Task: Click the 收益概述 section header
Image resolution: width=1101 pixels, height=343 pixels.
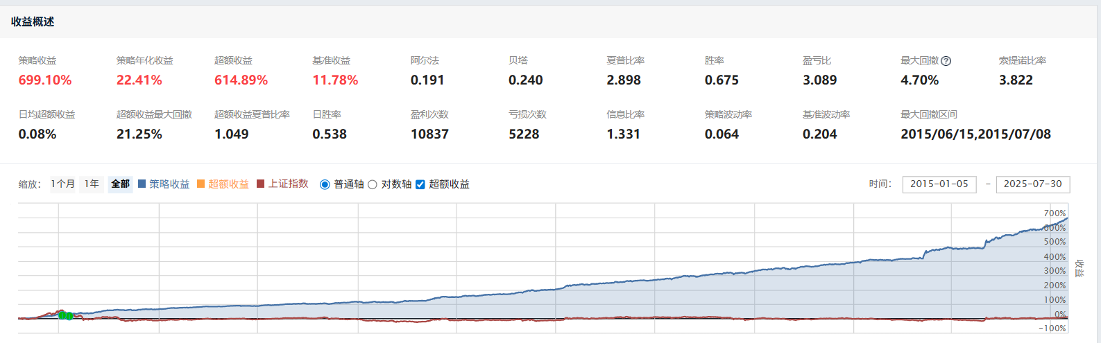Action: tap(33, 22)
